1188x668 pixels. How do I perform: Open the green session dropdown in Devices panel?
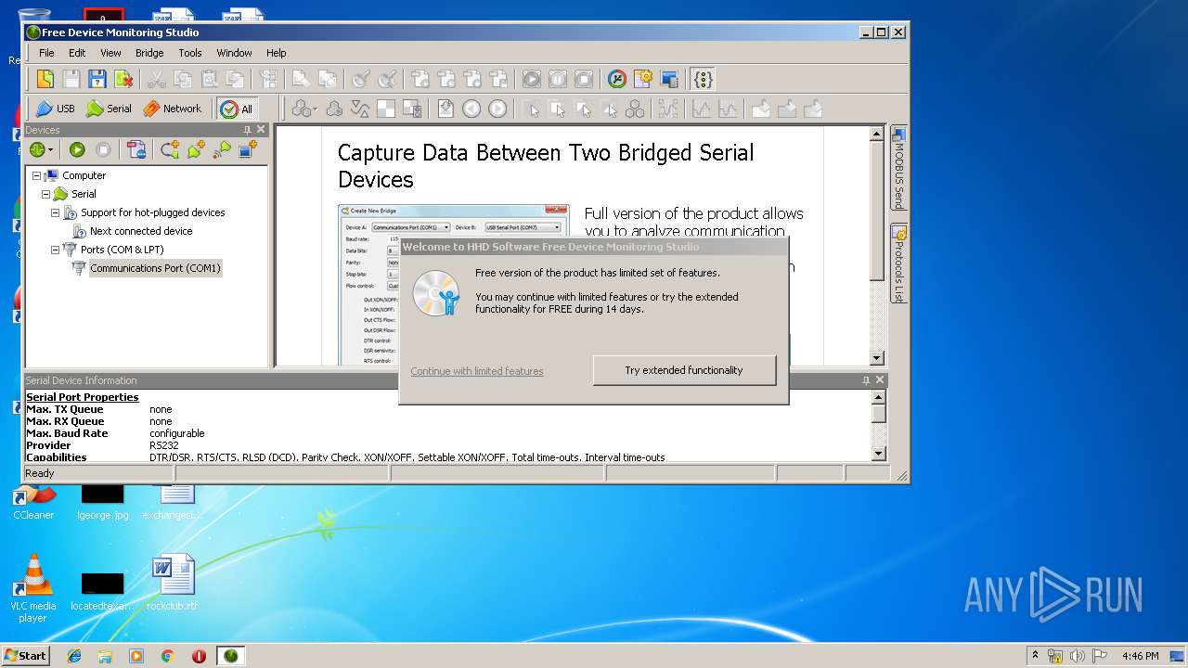[x=42, y=149]
